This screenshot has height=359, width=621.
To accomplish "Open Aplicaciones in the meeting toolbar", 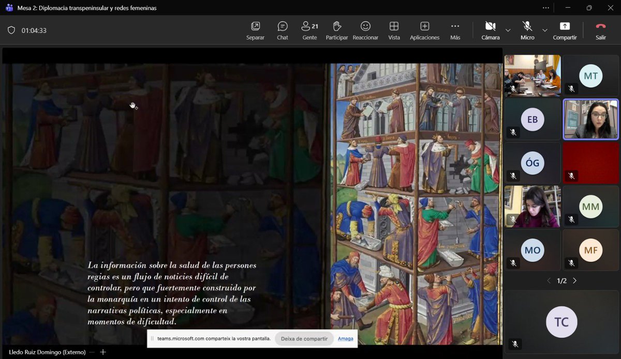I will click(x=424, y=30).
